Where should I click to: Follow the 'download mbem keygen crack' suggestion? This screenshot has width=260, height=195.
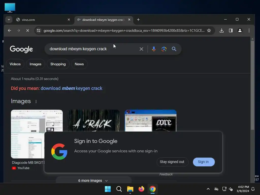click(x=71, y=88)
